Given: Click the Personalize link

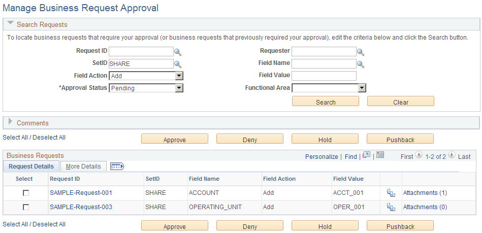Looking at the screenshot, I should [322, 156].
